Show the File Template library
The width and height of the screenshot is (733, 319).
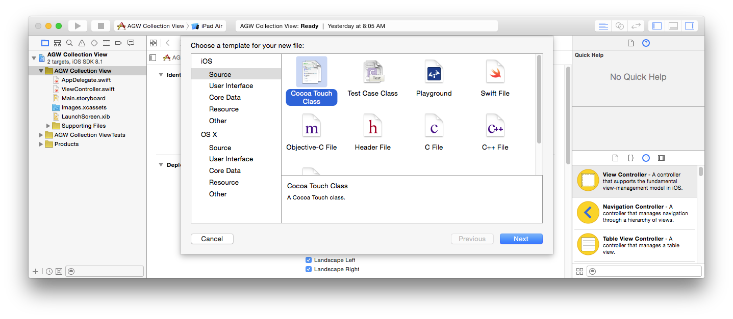(x=615, y=158)
